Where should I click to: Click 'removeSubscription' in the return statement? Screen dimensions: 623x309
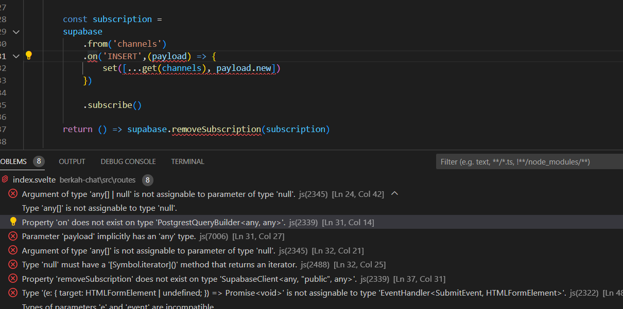(216, 129)
